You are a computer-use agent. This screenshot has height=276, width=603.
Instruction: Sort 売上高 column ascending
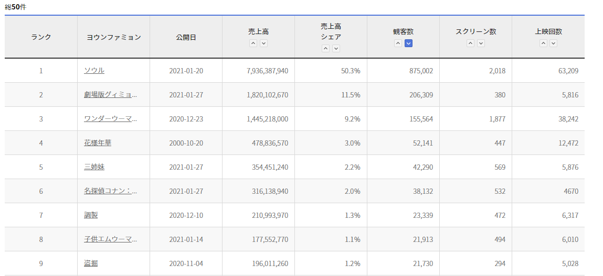(253, 43)
